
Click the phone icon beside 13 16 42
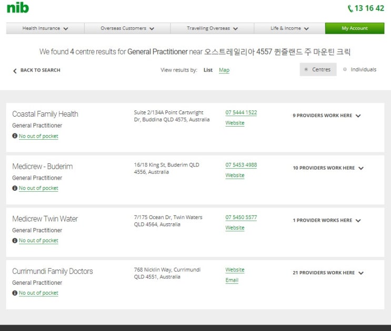(x=350, y=8)
